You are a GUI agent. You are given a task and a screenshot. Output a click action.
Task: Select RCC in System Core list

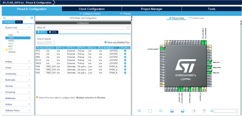tap(11, 46)
